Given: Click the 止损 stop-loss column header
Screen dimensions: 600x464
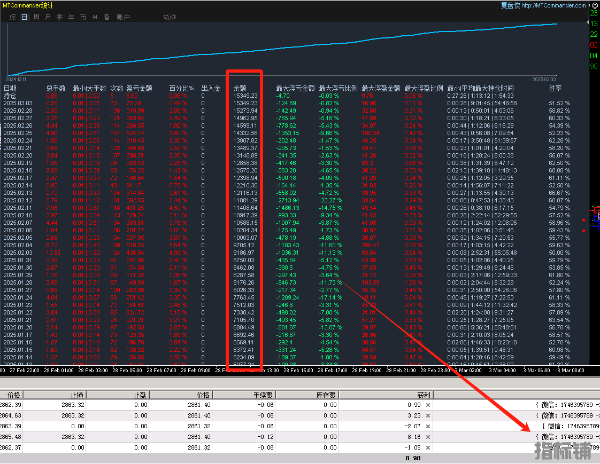Looking at the screenshot, I should [55, 395].
